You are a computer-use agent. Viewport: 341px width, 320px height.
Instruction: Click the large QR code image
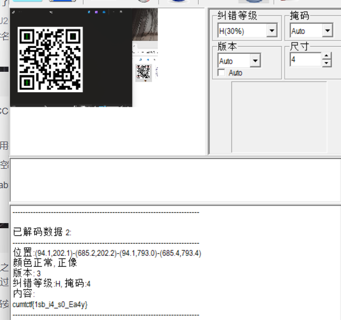[50, 59]
